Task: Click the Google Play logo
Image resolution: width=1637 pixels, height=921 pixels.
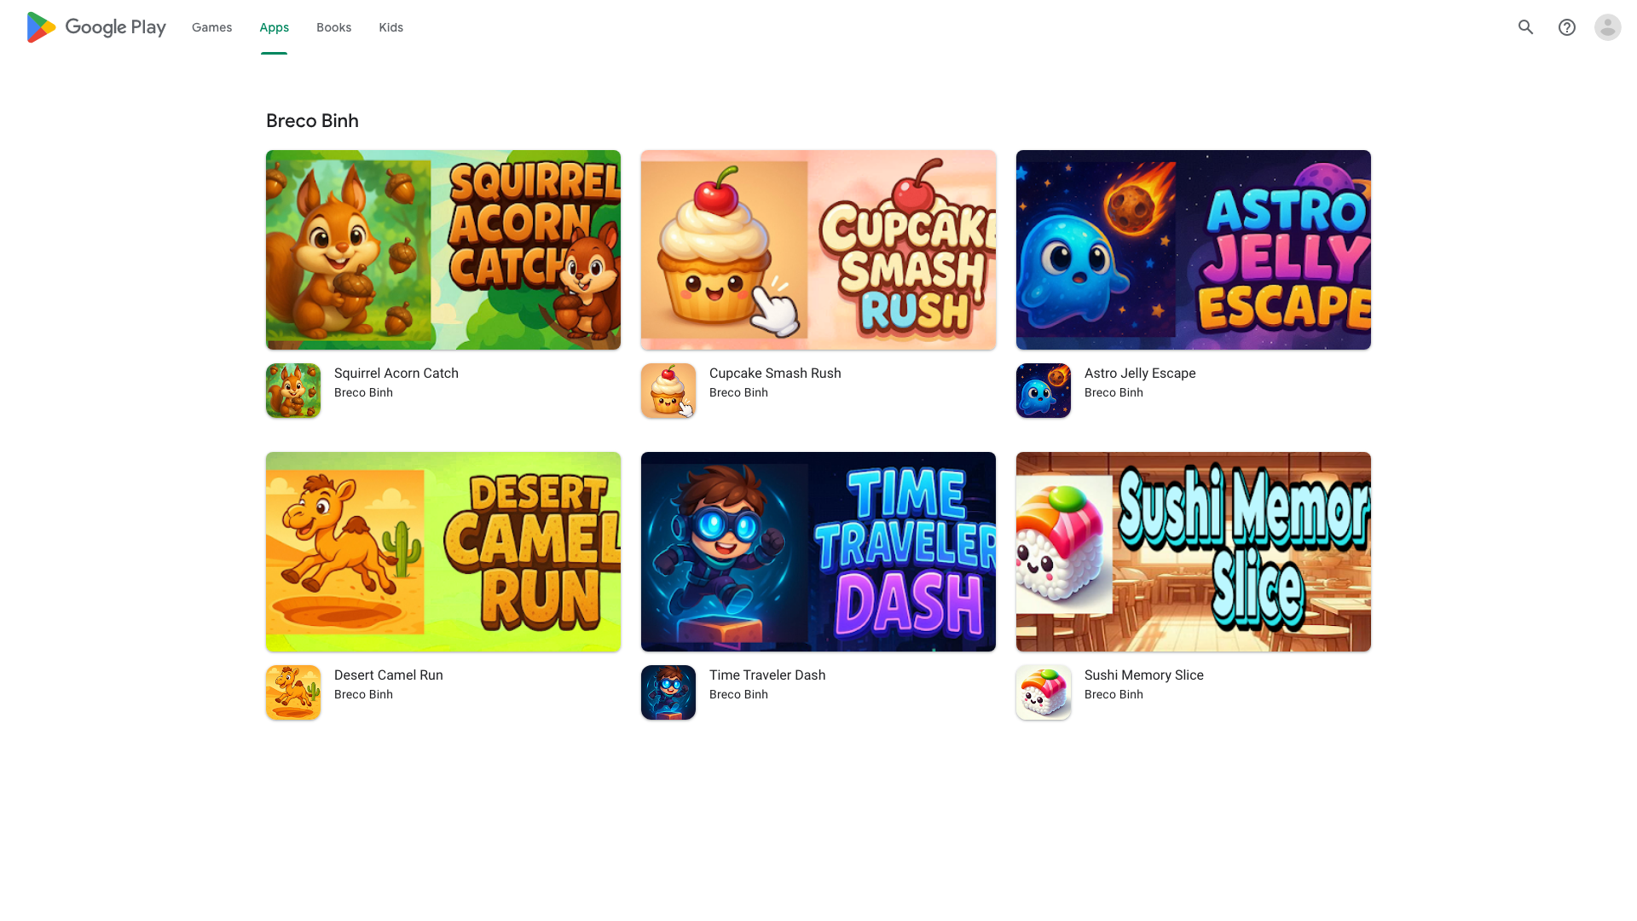Action: 96,27
